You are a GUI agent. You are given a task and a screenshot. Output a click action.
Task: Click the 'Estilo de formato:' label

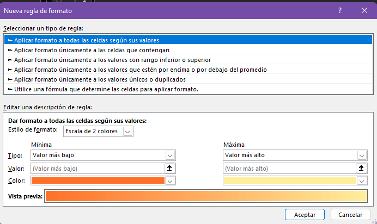click(33, 129)
